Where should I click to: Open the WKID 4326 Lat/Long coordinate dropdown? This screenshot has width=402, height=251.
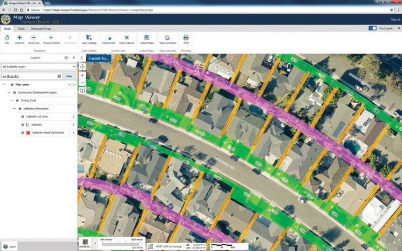point(169,246)
